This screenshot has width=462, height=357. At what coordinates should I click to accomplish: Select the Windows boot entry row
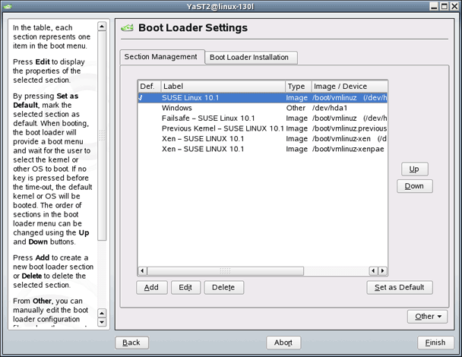click(x=262, y=108)
